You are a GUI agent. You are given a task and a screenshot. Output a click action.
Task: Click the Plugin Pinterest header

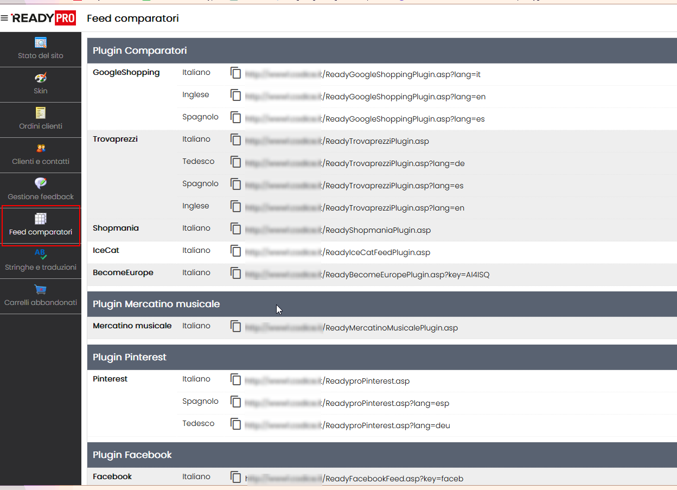click(382, 358)
